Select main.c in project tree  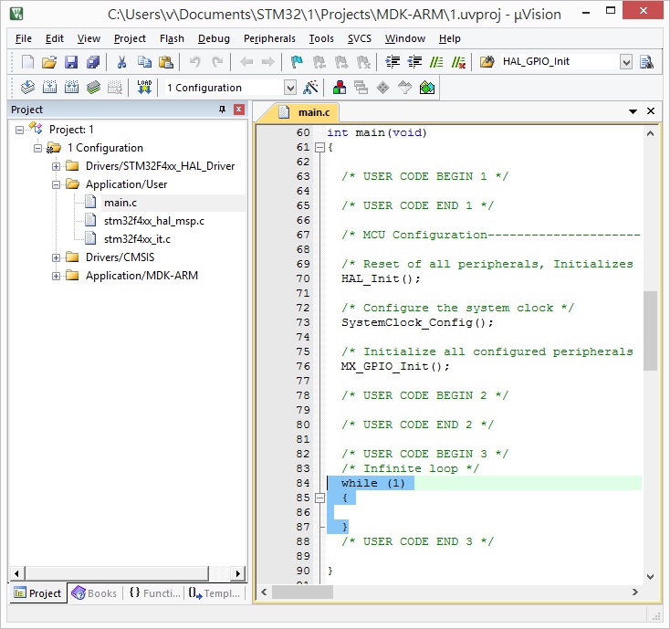(x=120, y=203)
